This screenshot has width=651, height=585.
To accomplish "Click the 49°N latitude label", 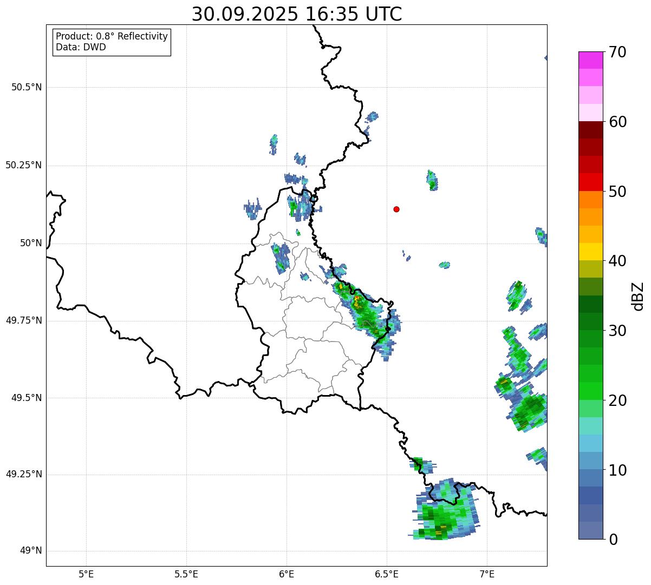I will 31,551.
